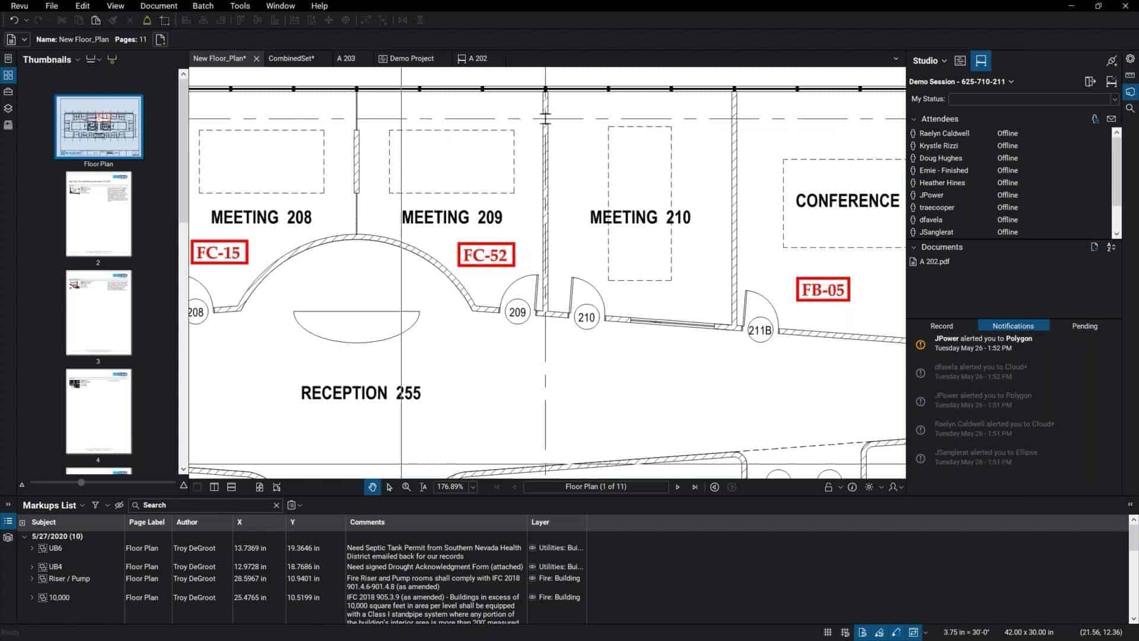Click the Add Document icon in Documents section

pyautogui.click(x=1094, y=247)
